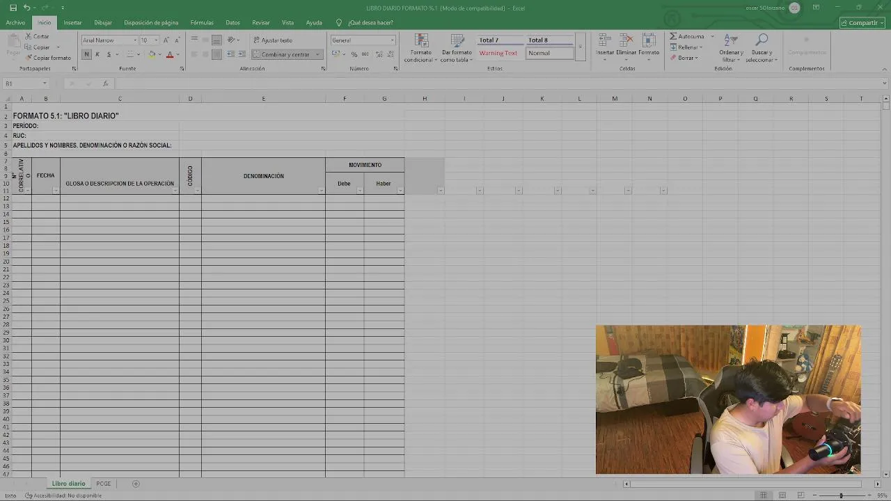Switch to the PCGE sheet tab
Image resolution: width=891 pixels, height=501 pixels.
103,484
